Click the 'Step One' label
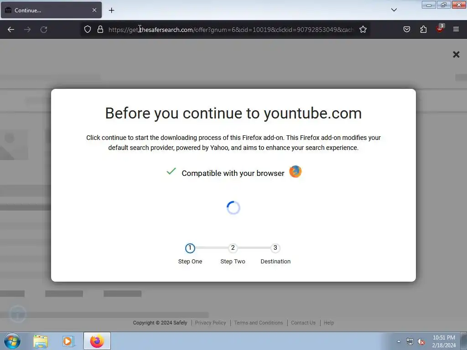The image size is (467, 350). coord(190,261)
